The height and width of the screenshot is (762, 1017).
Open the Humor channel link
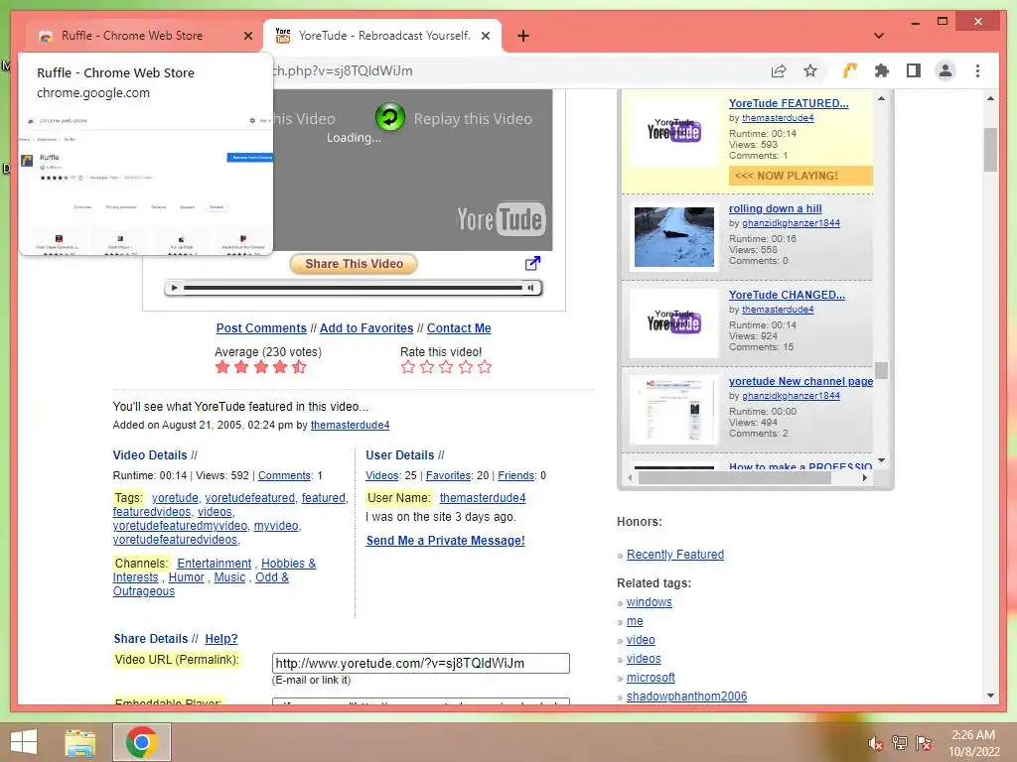(186, 577)
